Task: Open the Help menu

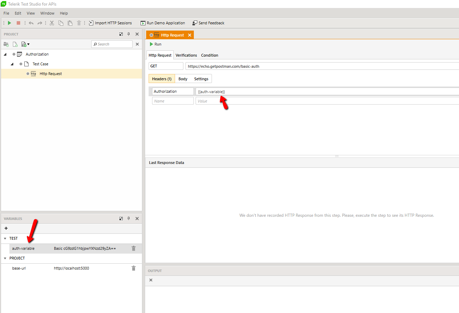Action: click(64, 13)
